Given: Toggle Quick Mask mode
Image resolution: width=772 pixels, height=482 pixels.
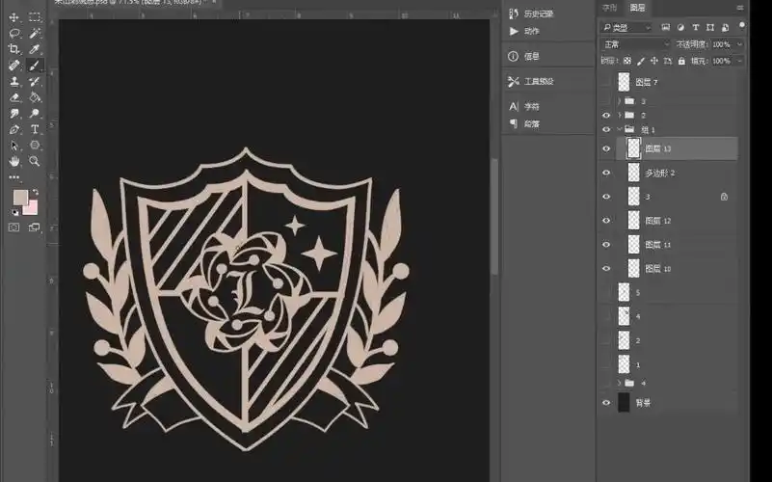Looking at the screenshot, I should 13,228.
